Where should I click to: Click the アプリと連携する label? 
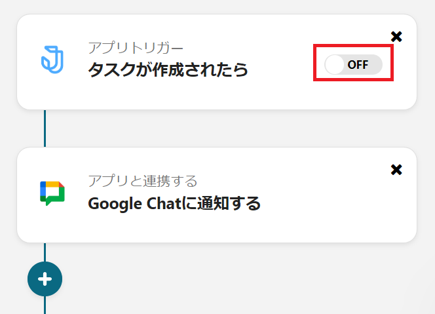(142, 180)
